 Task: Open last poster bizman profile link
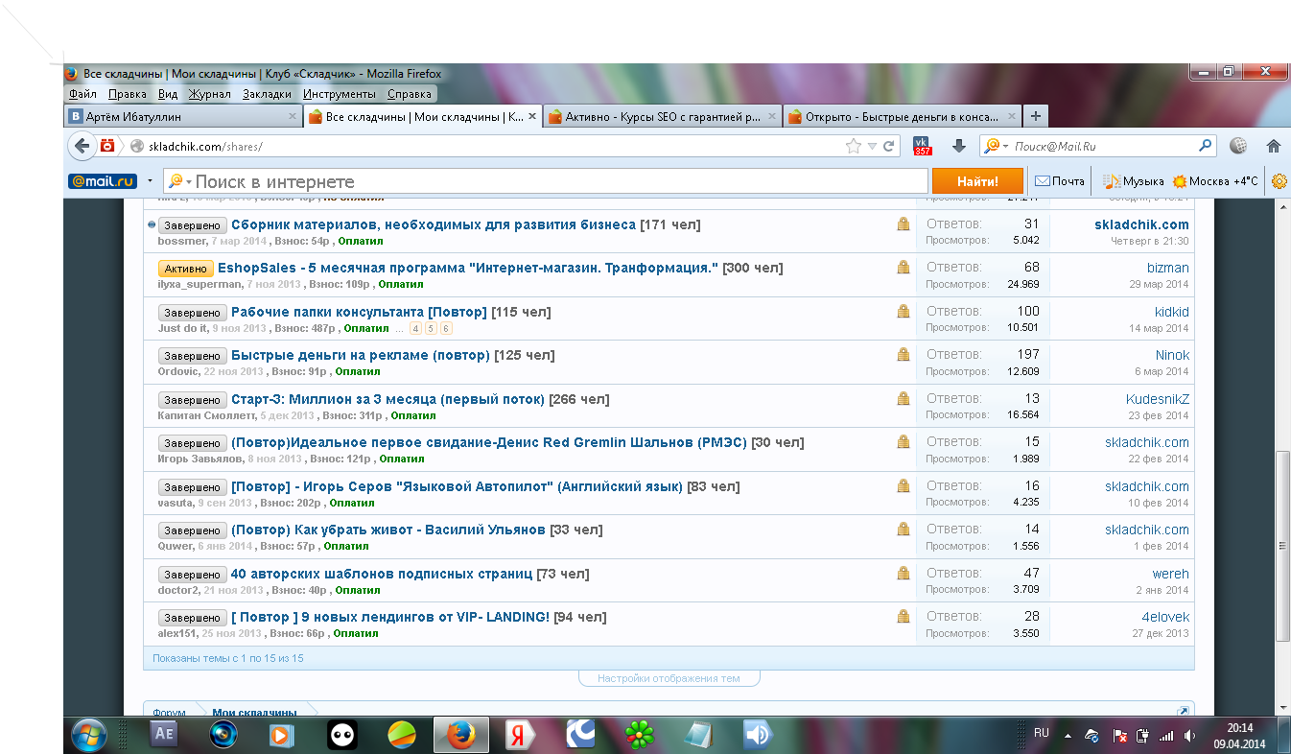click(1167, 268)
